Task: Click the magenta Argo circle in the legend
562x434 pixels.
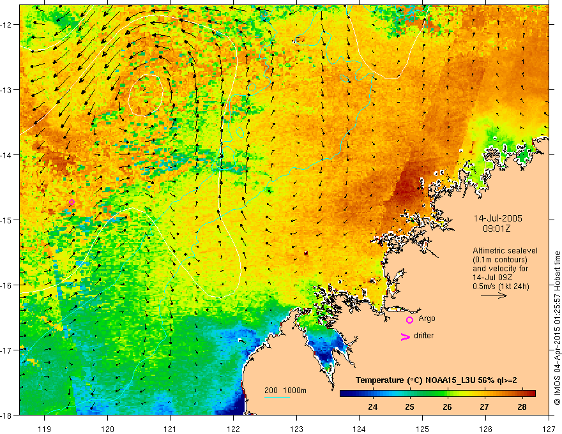Action: [x=409, y=320]
